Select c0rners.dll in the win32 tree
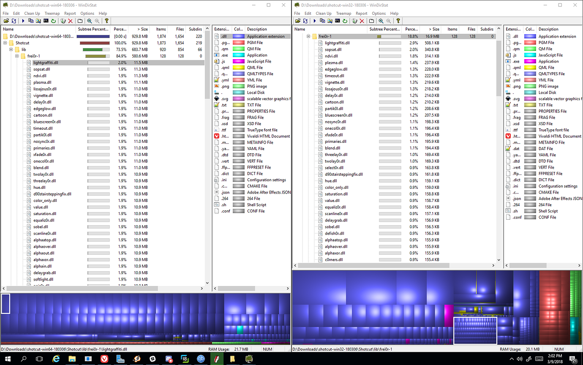 [334, 260]
